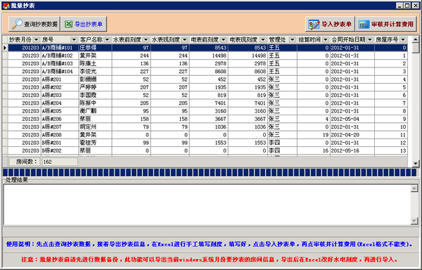Click the table's vertical scrollbar thumb

click(x=416, y=48)
